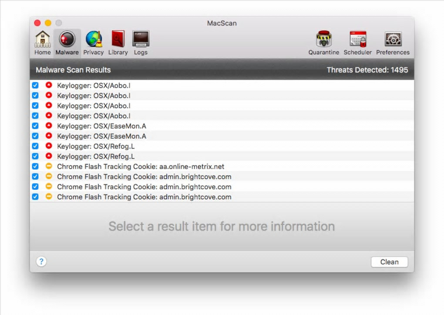Uncheck the aa.online-metrix.net cookie checkbox

pos(35,166)
